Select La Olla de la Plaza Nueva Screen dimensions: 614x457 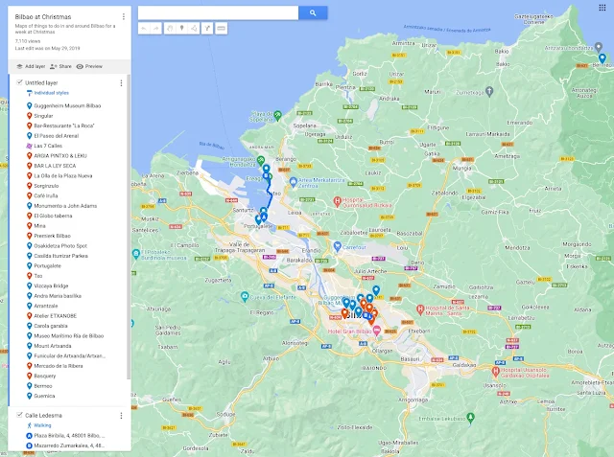pyautogui.click(x=63, y=176)
